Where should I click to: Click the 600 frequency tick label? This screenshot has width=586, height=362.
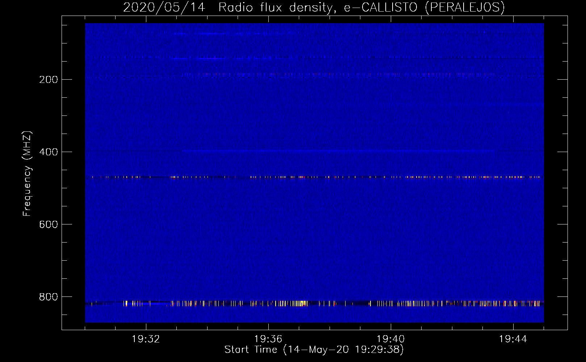pyautogui.click(x=49, y=224)
